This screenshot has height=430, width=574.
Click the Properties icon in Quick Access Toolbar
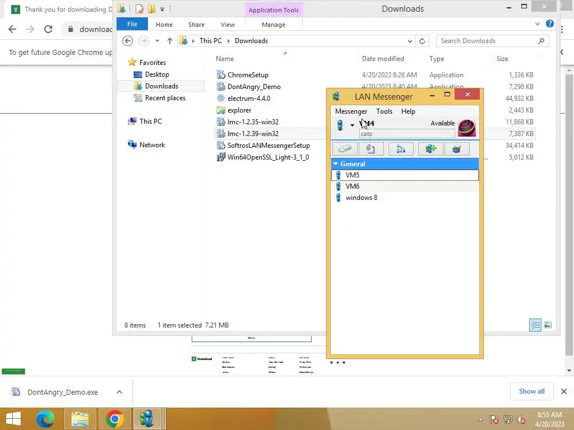139,9
